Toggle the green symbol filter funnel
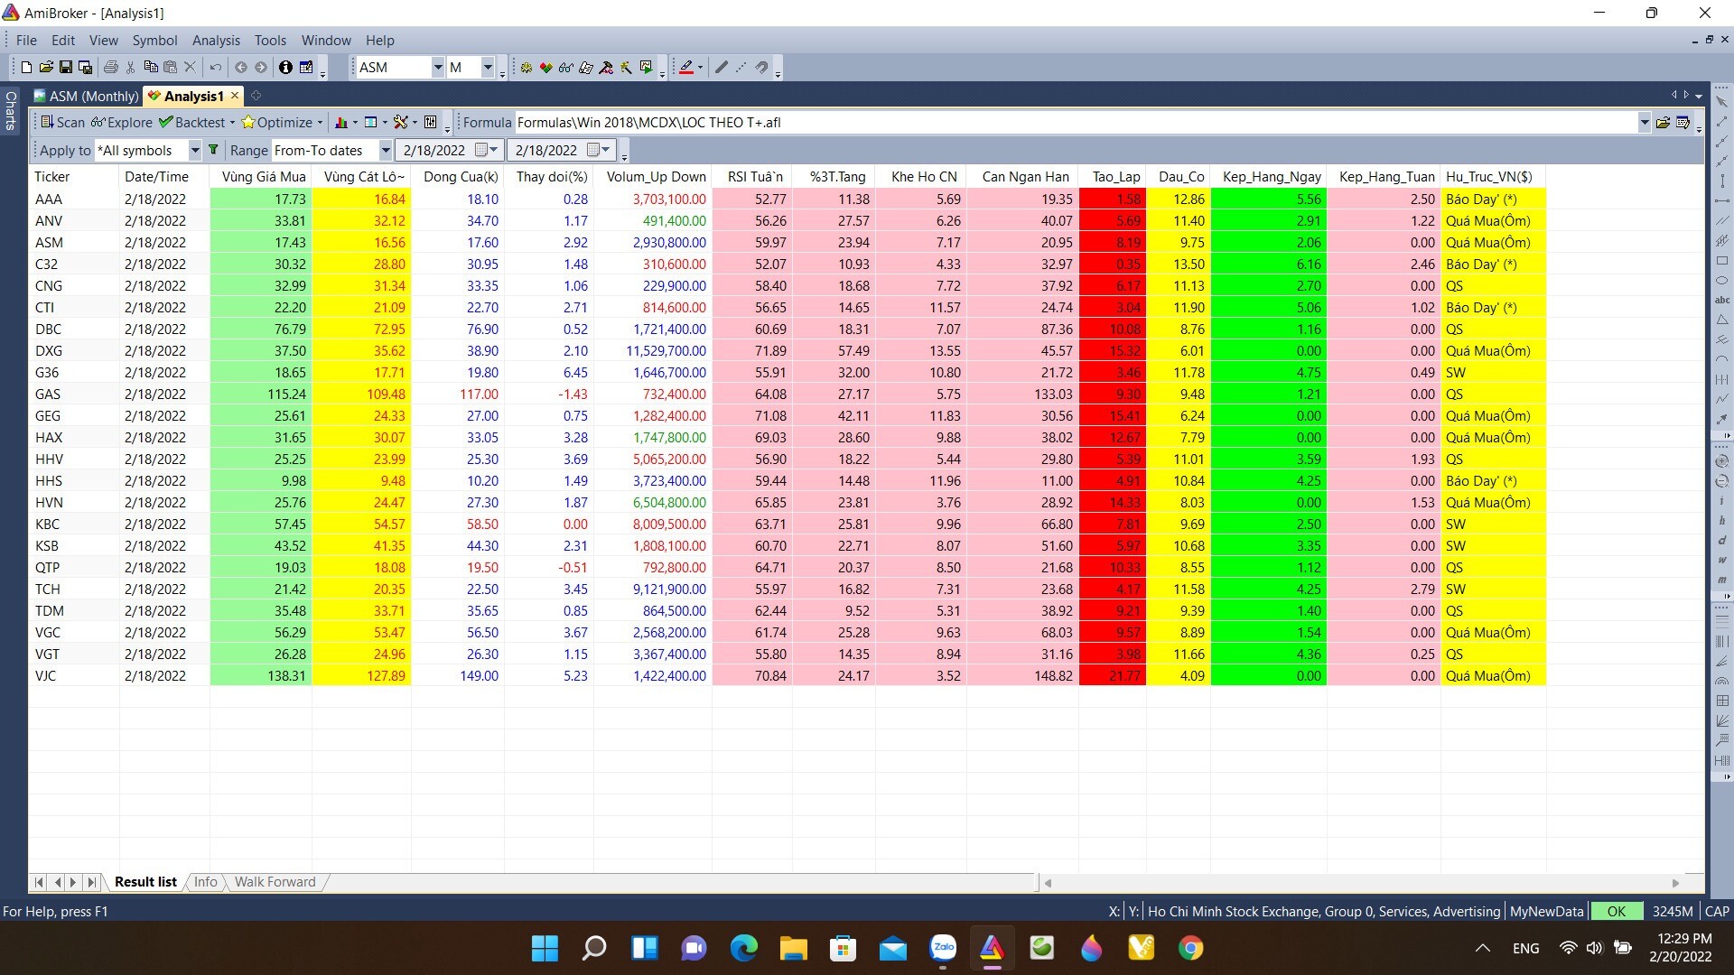 tap(213, 150)
